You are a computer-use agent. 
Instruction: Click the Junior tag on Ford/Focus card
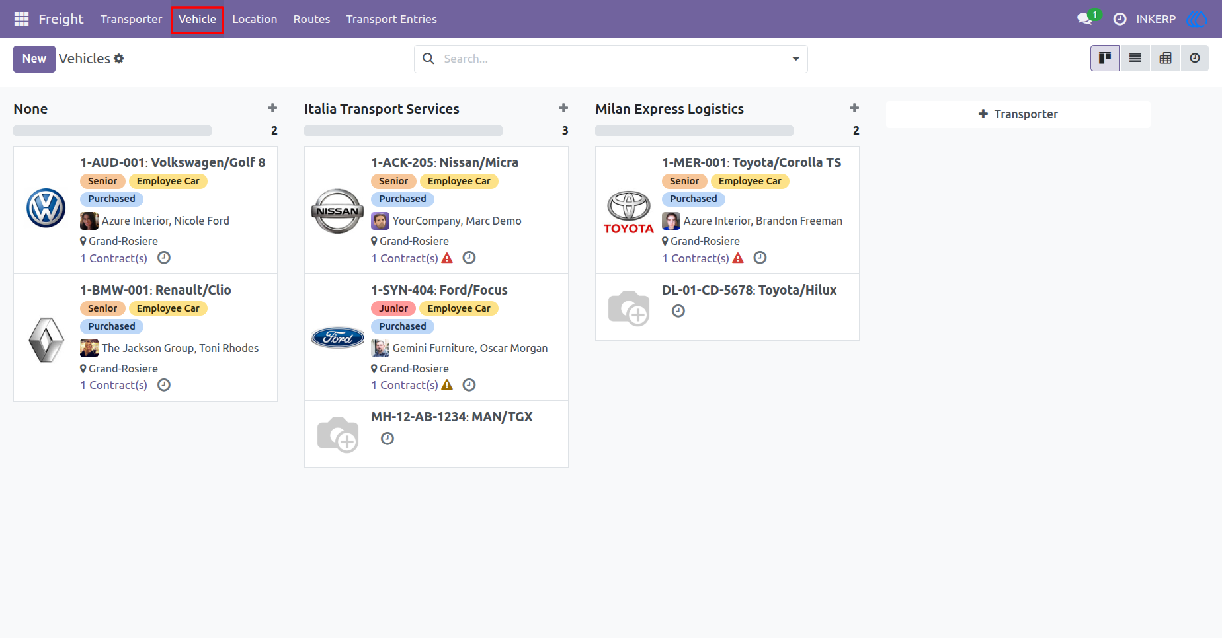point(393,308)
